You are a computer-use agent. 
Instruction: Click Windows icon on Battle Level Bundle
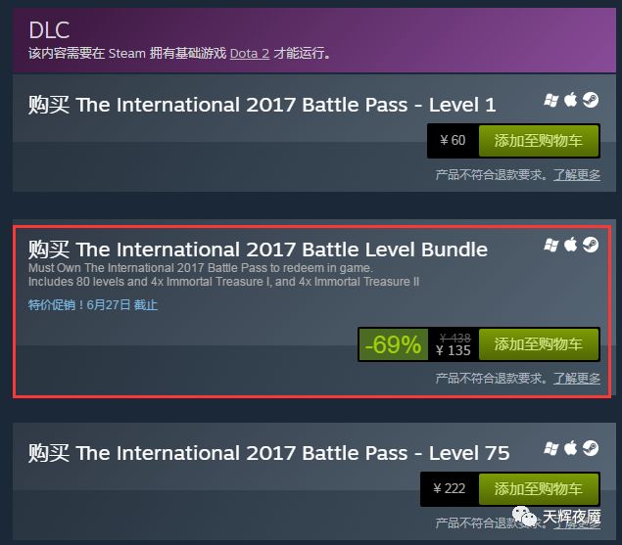tap(551, 245)
